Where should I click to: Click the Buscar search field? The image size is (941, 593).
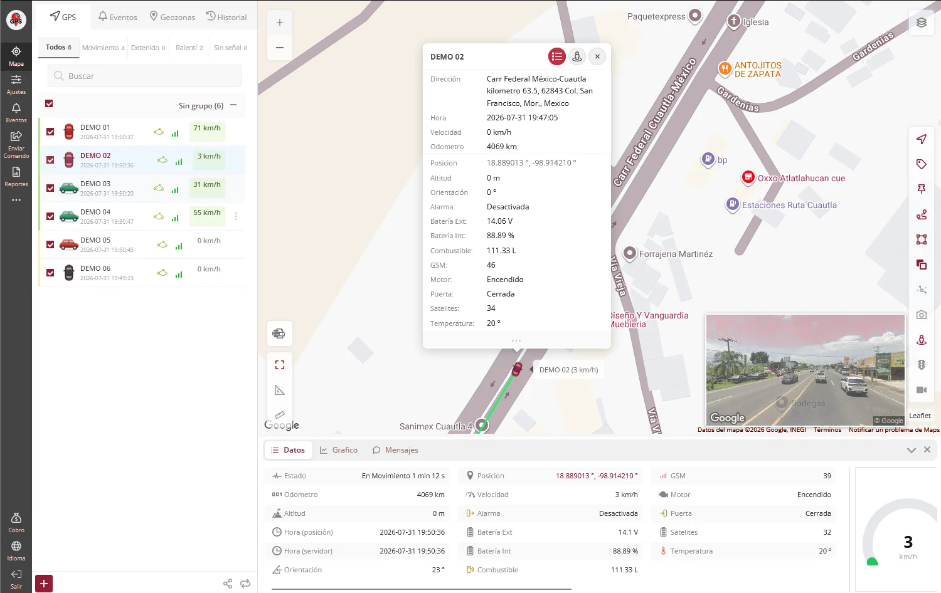144,76
